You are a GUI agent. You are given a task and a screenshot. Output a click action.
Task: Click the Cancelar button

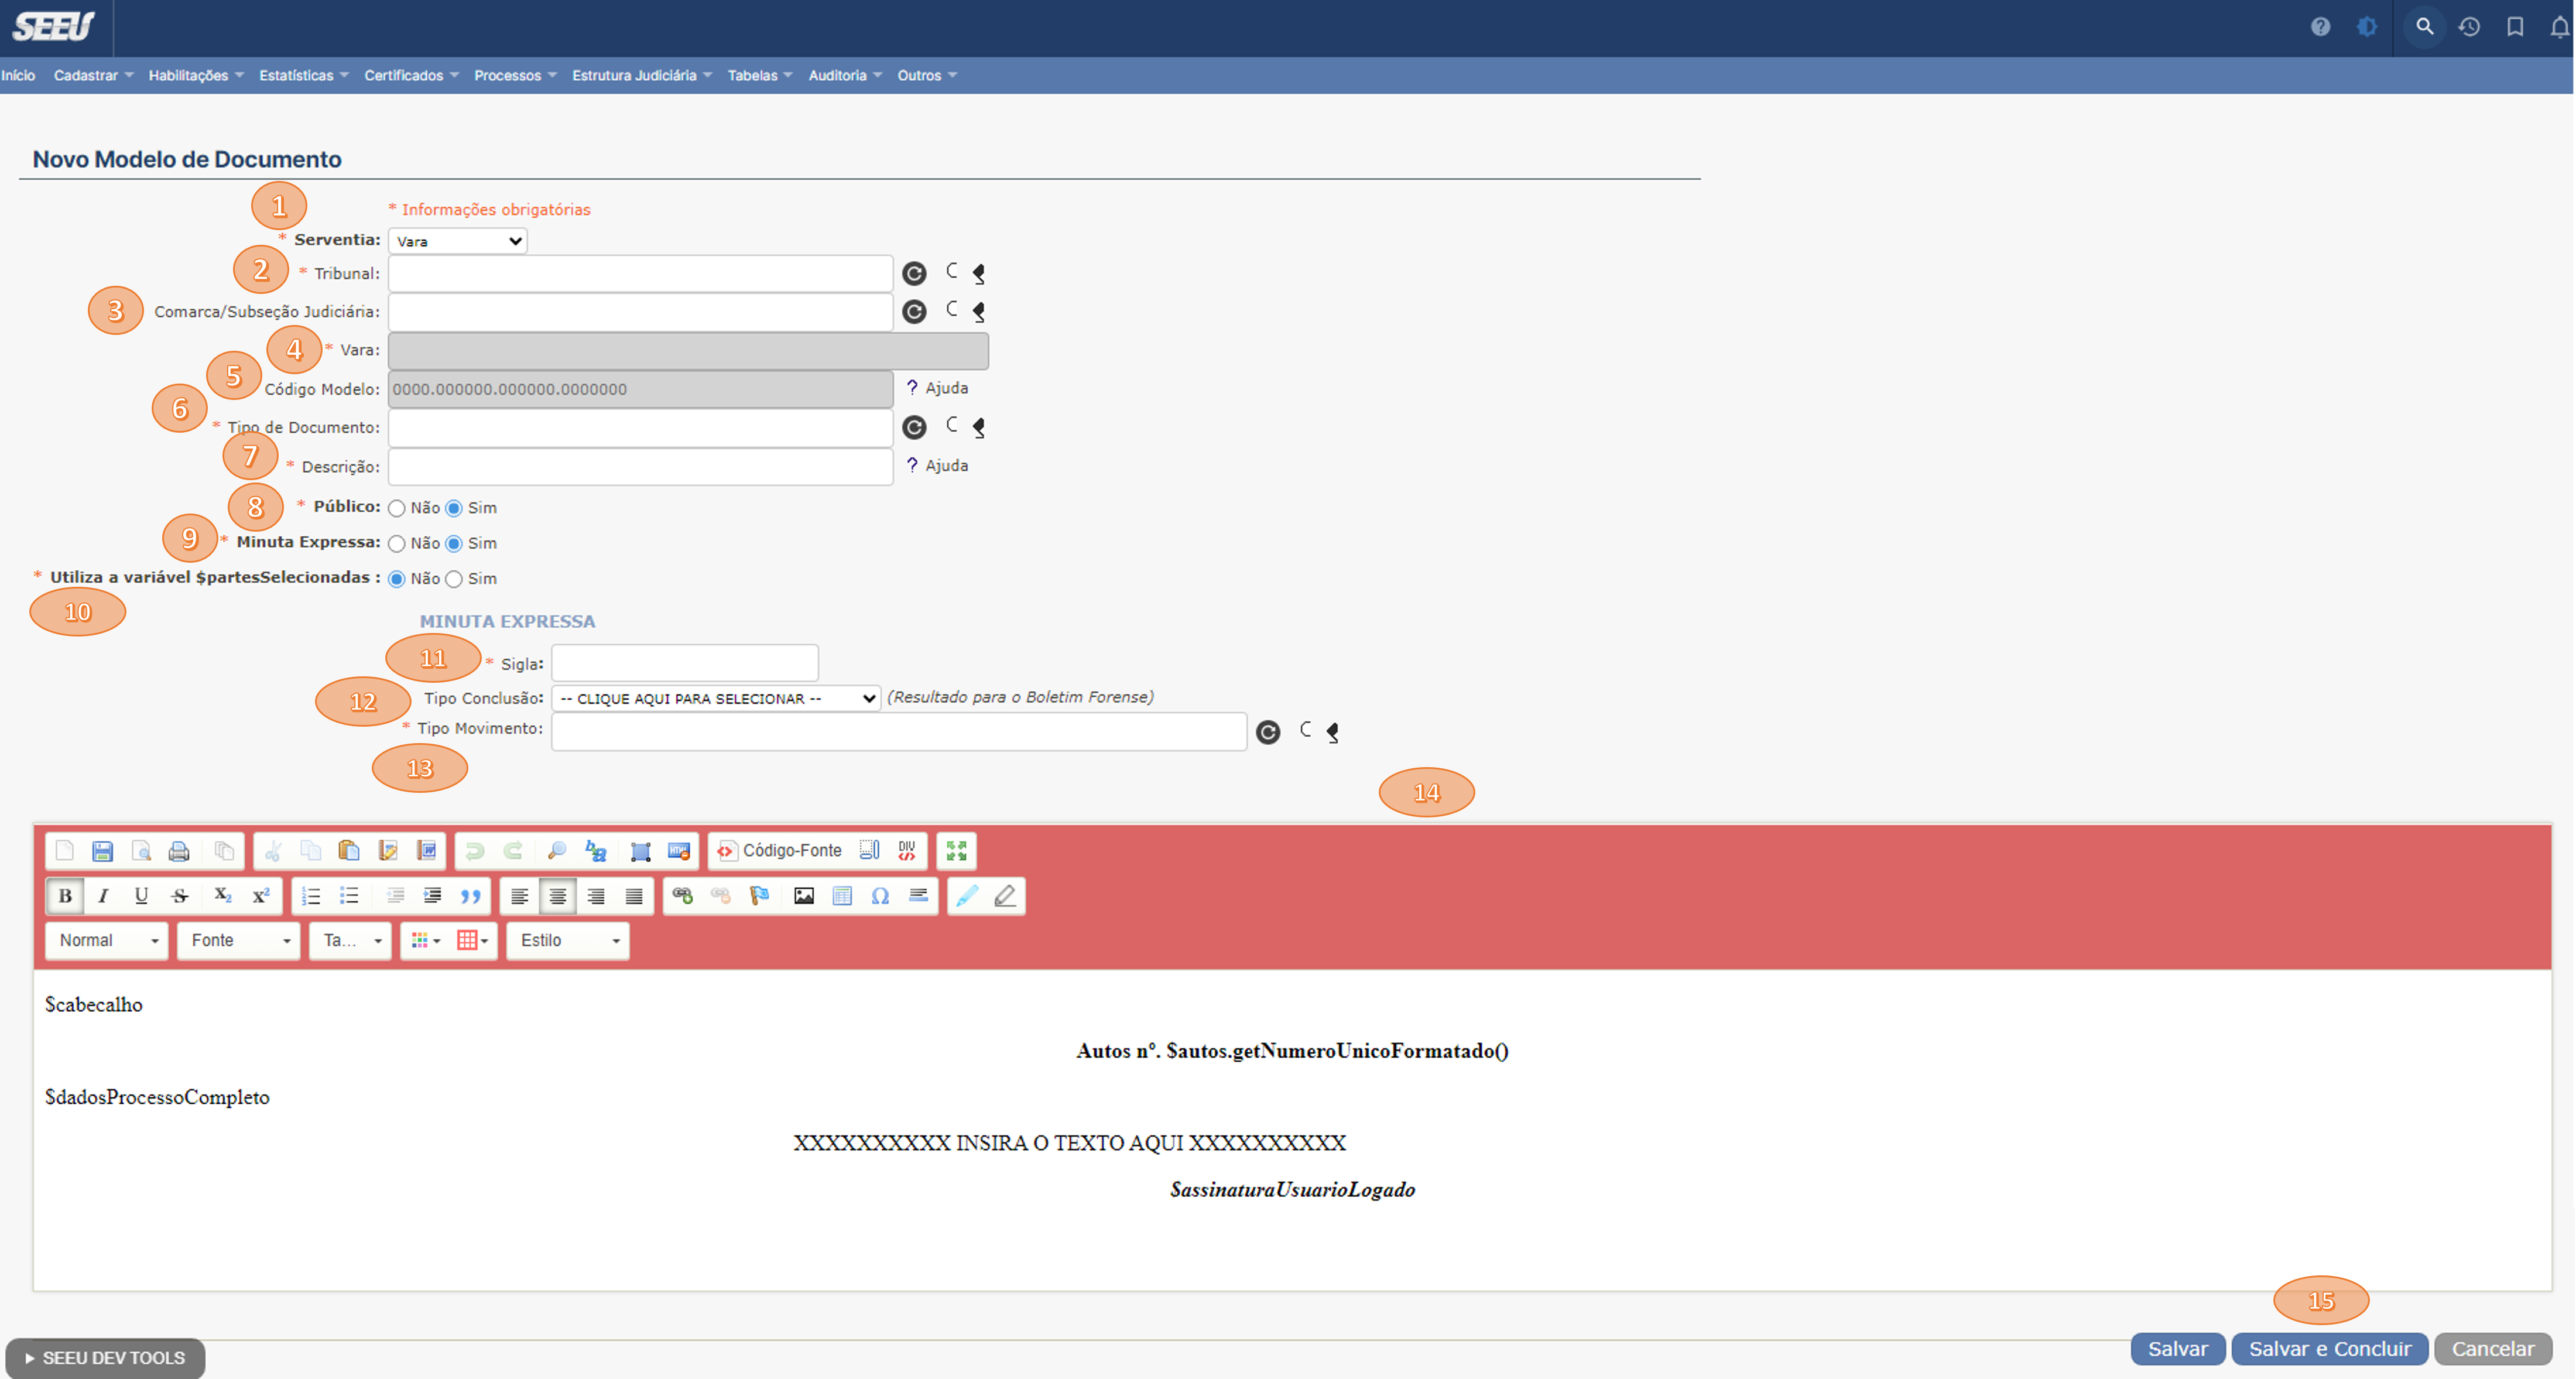pos(2492,1349)
